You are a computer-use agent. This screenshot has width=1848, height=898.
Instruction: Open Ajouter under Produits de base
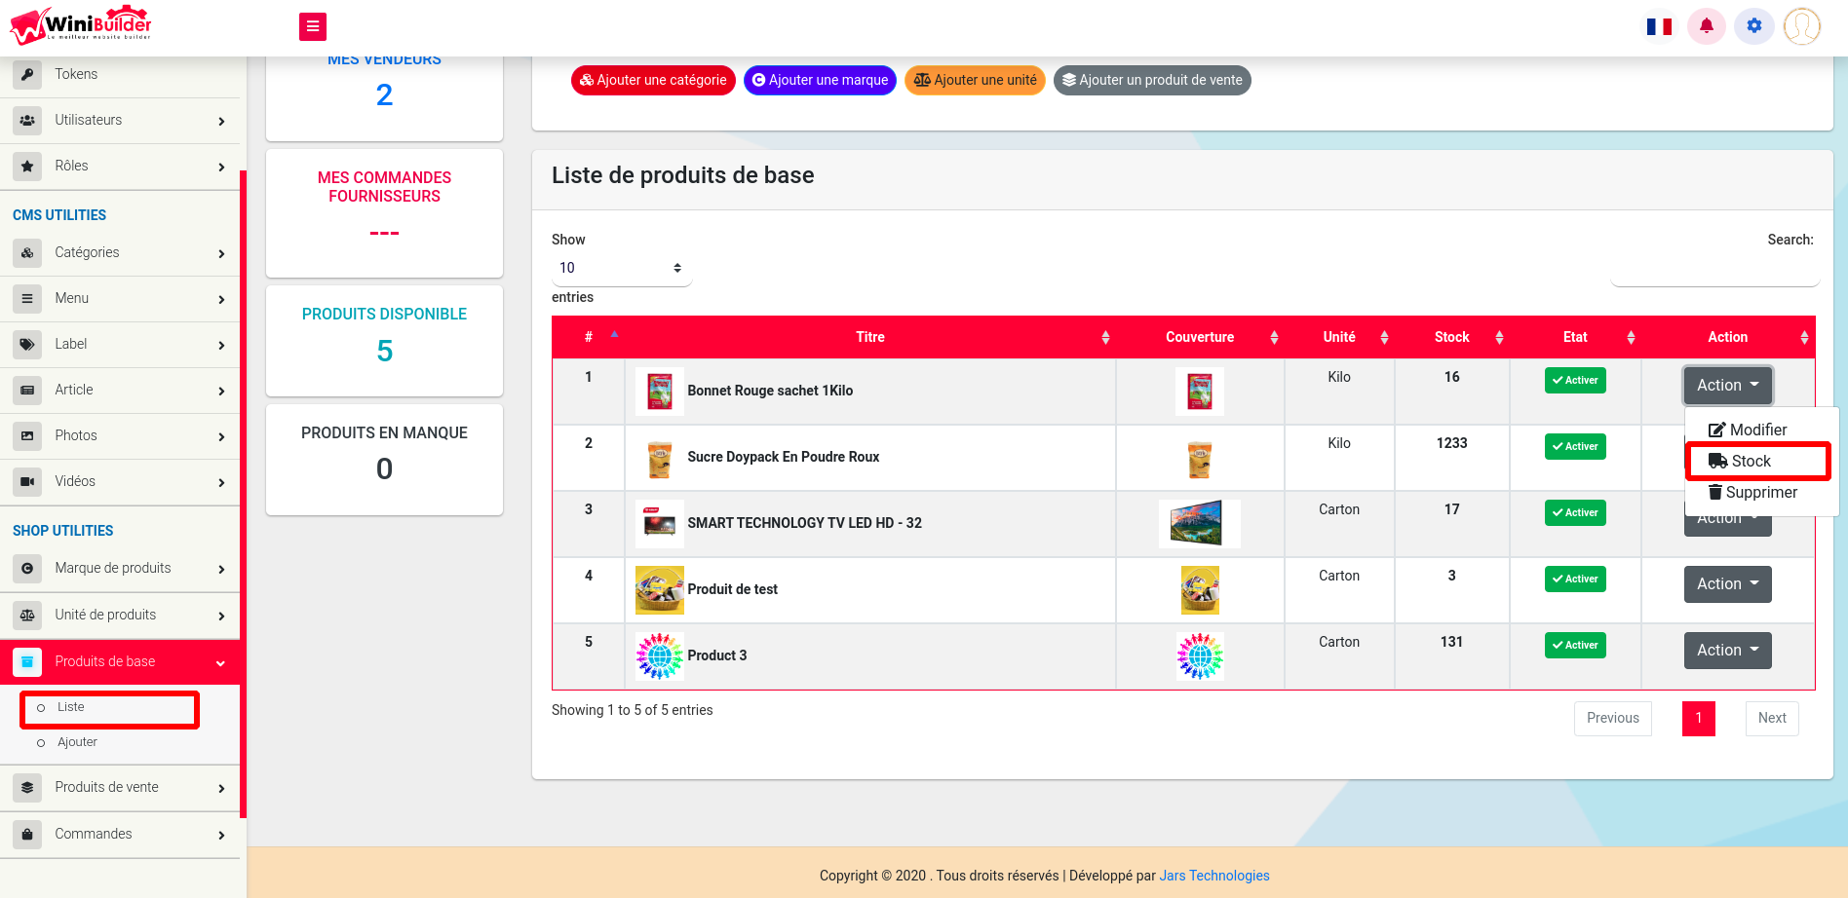tap(77, 742)
